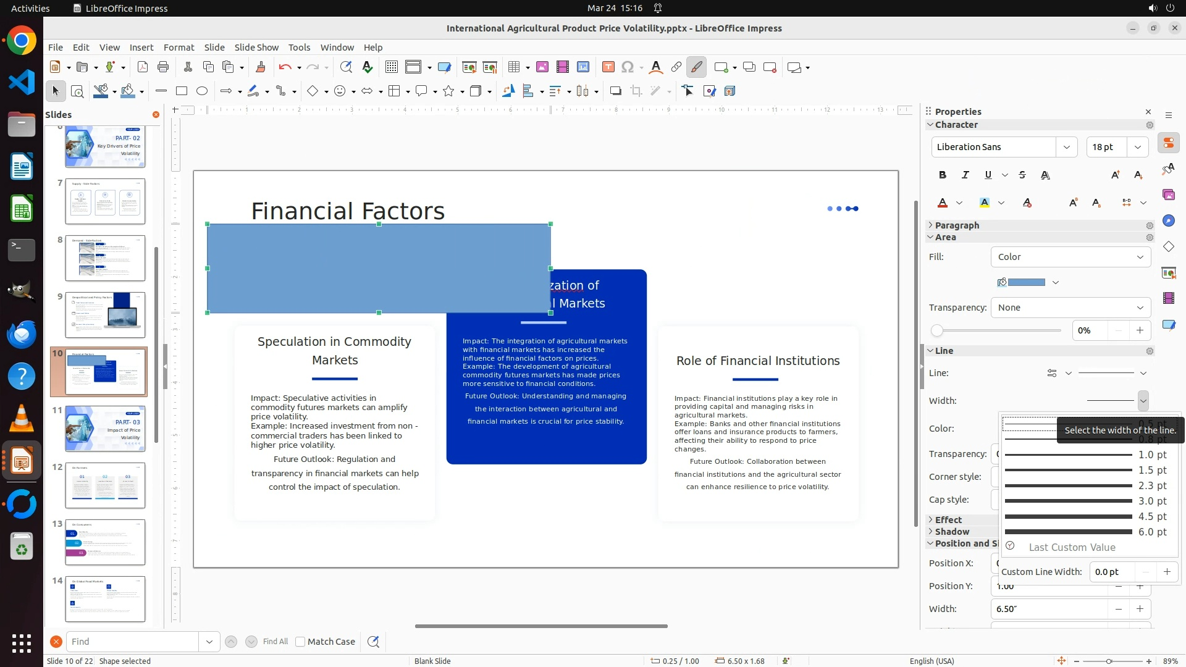1186x667 pixels.
Task: Click the Insert Text Box icon
Action: 608,67
